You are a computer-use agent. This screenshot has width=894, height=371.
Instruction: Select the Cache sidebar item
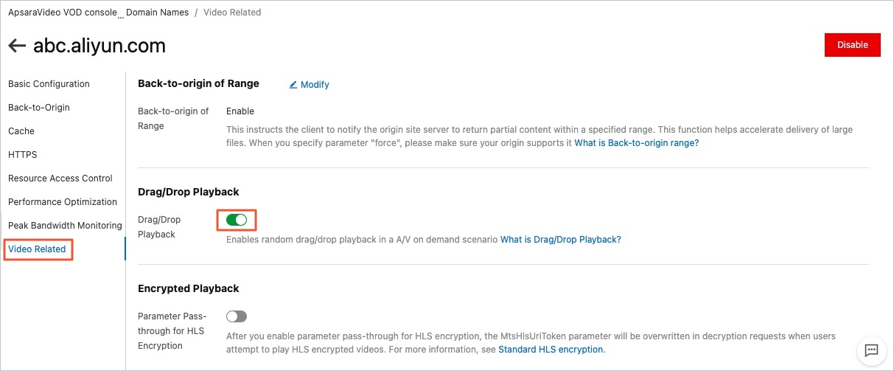point(21,131)
